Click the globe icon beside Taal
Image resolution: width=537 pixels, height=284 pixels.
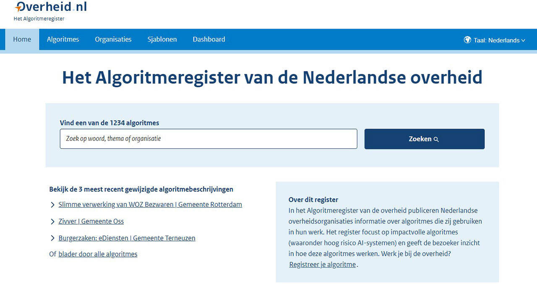click(467, 40)
